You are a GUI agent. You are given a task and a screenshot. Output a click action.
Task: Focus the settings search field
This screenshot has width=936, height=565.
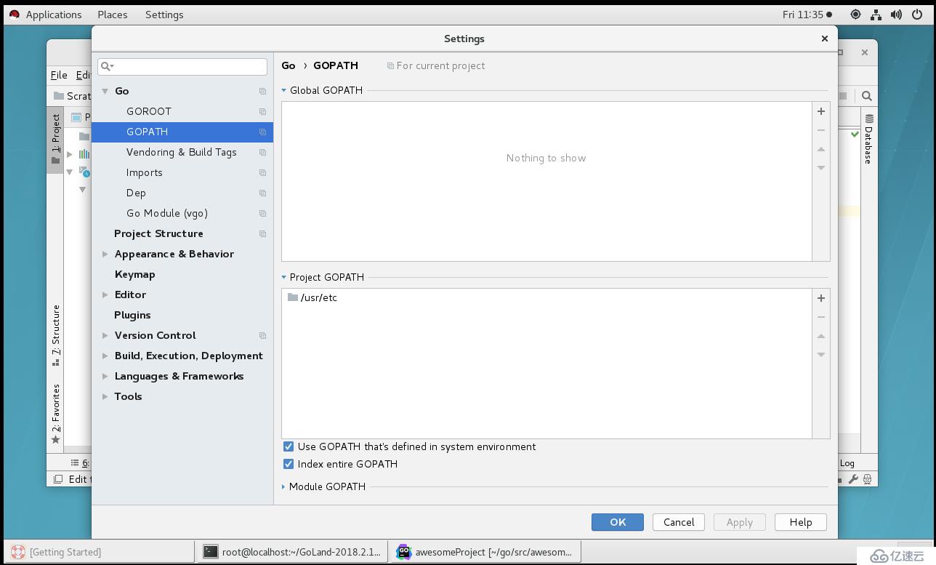[x=182, y=66]
